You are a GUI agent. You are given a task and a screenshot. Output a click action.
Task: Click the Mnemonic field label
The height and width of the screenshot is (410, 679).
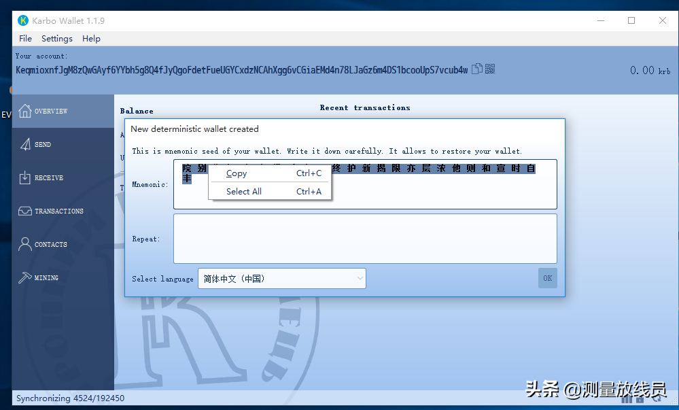tap(150, 185)
